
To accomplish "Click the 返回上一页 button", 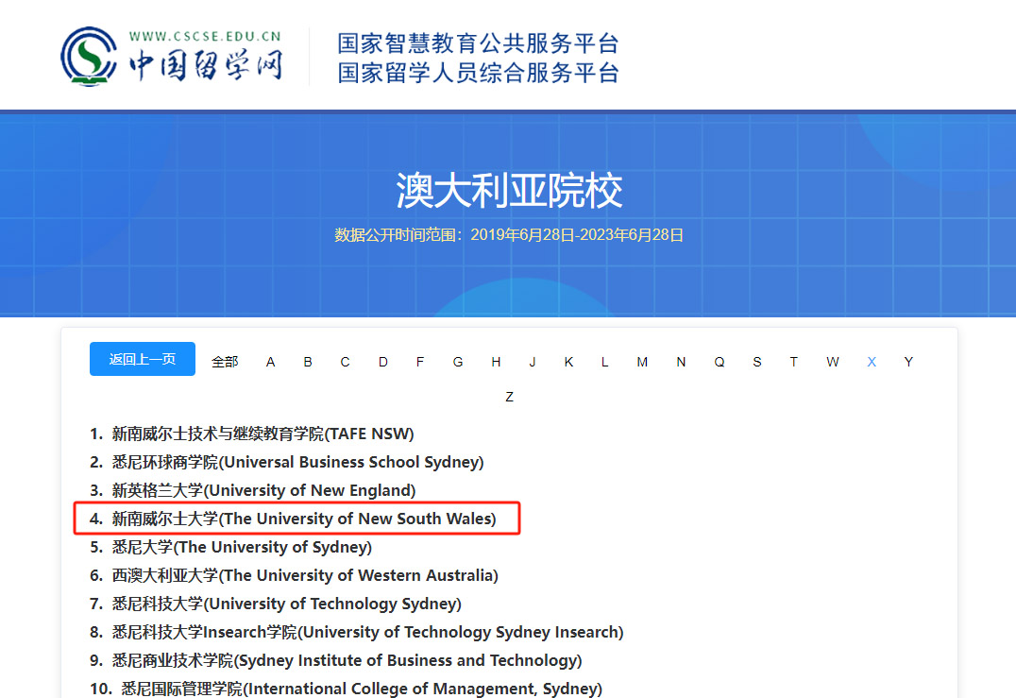I will [143, 359].
